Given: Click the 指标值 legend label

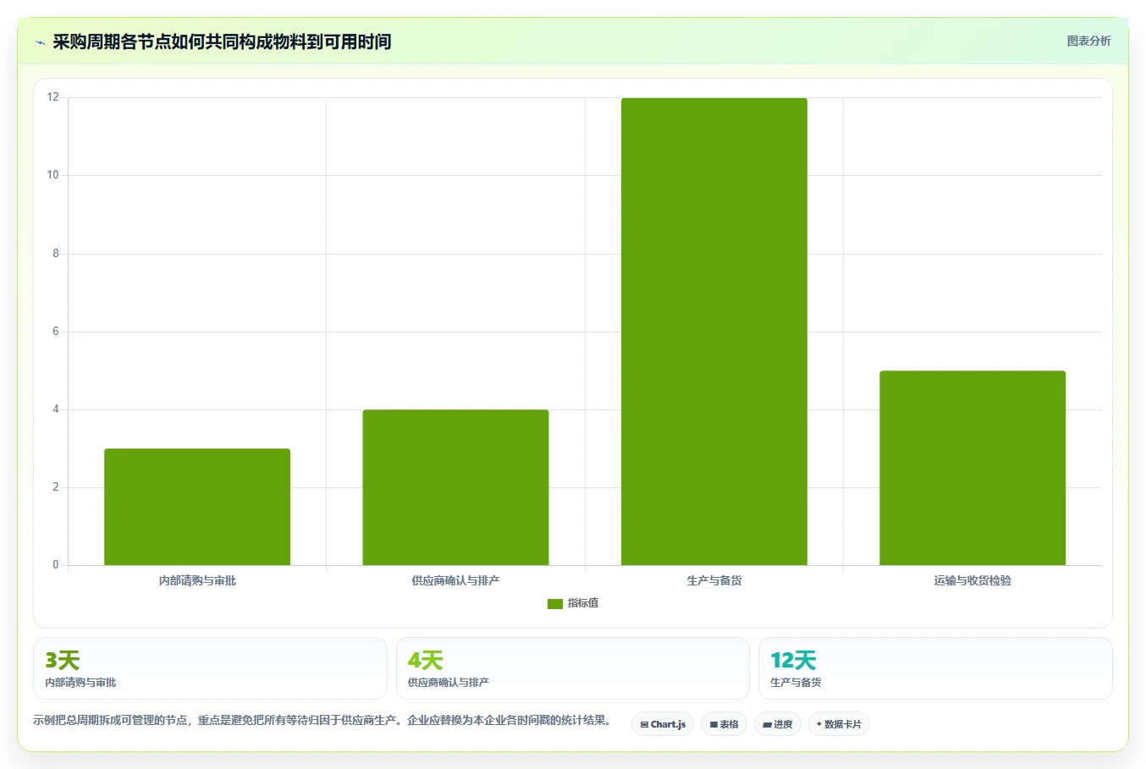Looking at the screenshot, I should [583, 603].
